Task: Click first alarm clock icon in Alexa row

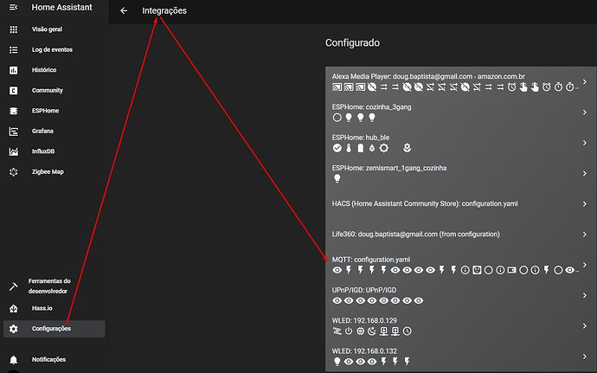Action: (x=511, y=87)
